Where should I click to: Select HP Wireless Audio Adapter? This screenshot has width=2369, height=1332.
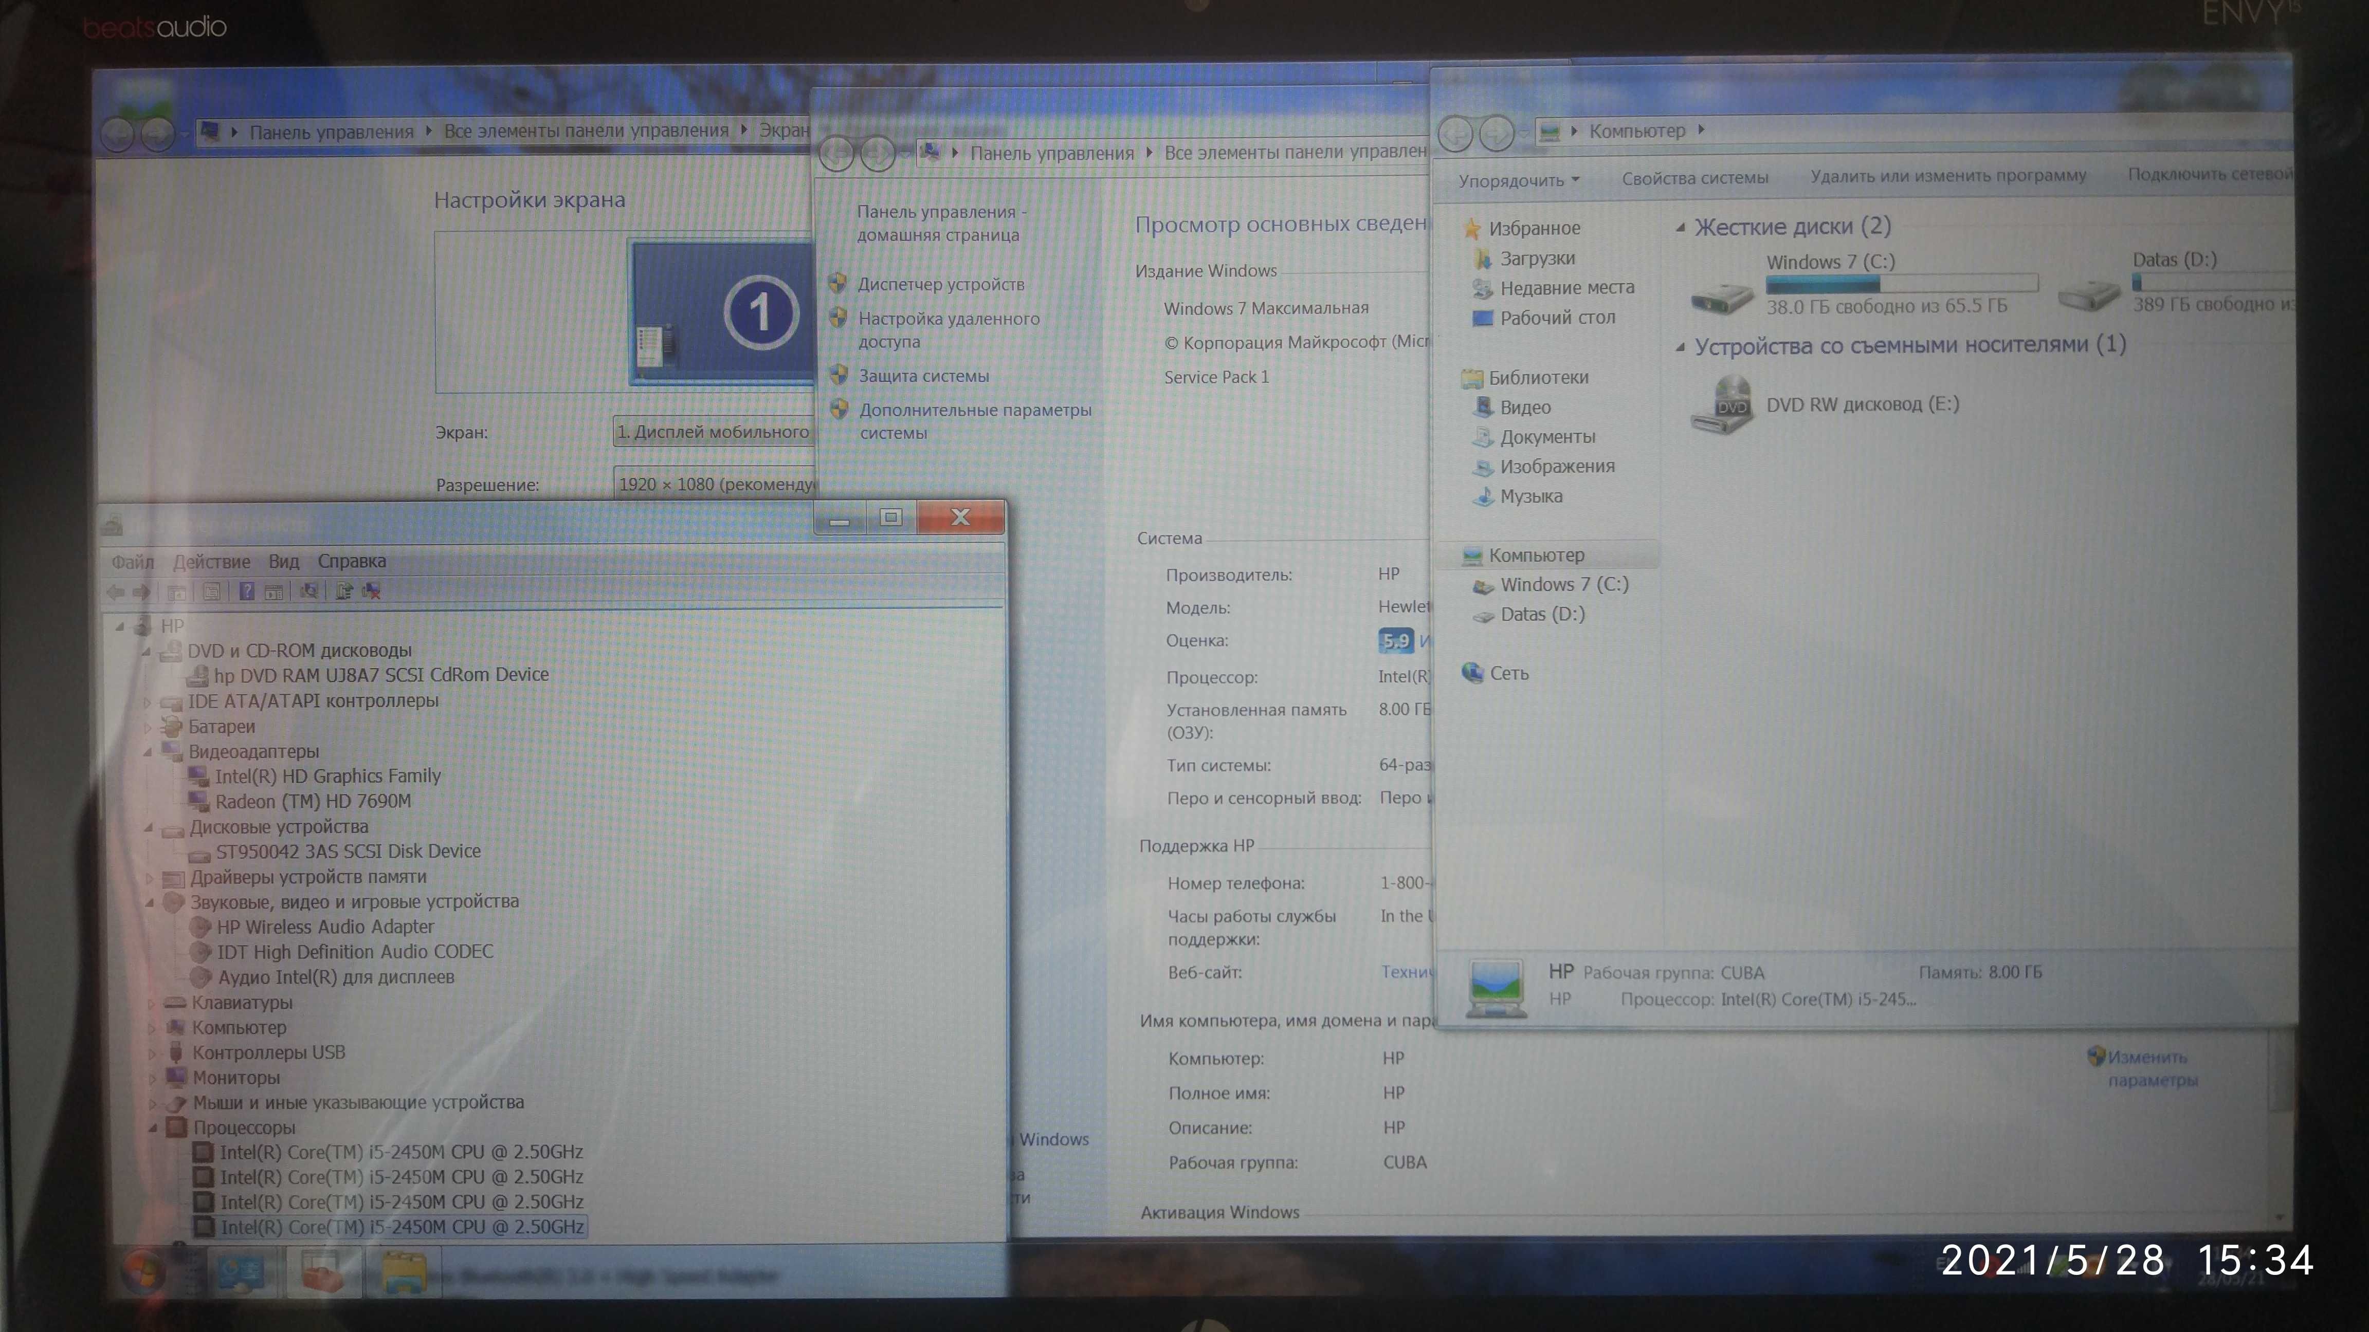(x=325, y=927)
